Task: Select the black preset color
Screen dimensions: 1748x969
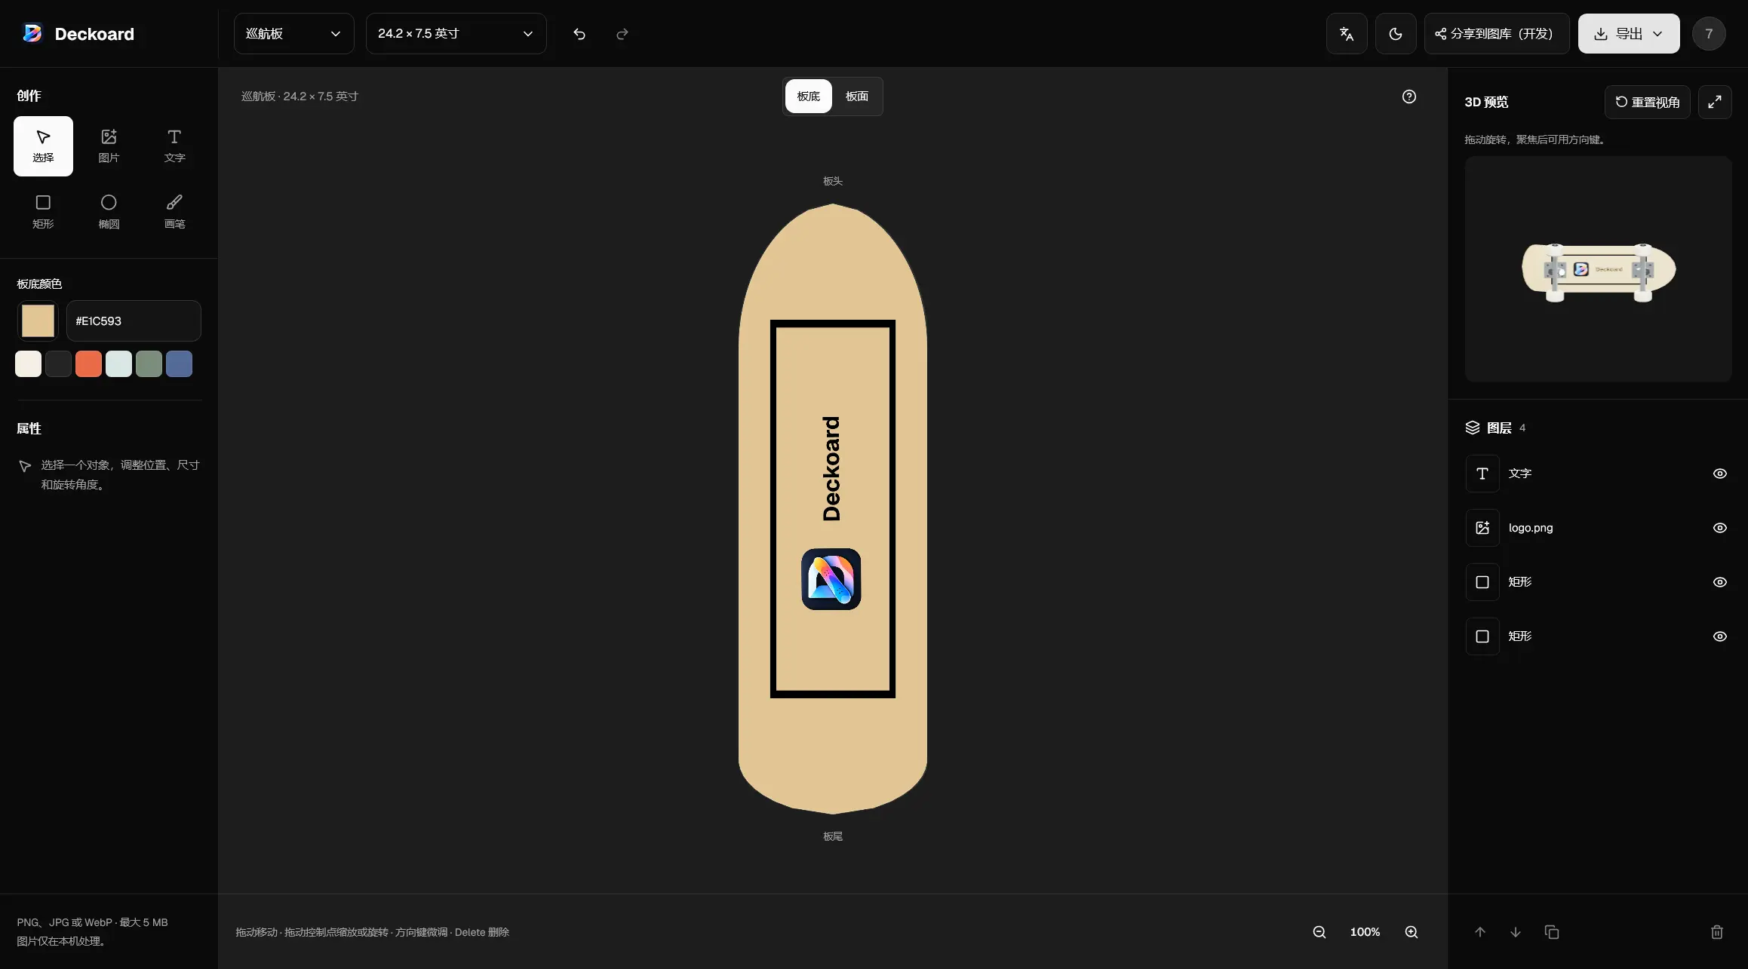Action: click(x=58, y=364)
